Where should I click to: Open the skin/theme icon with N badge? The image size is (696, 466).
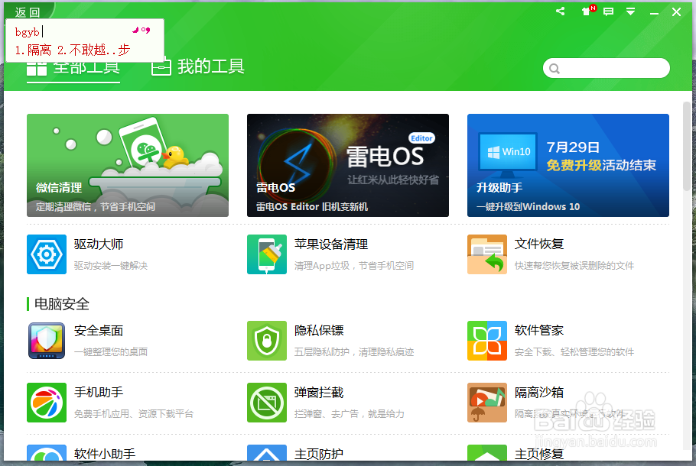pyautogui.click(x=586, y=11)
